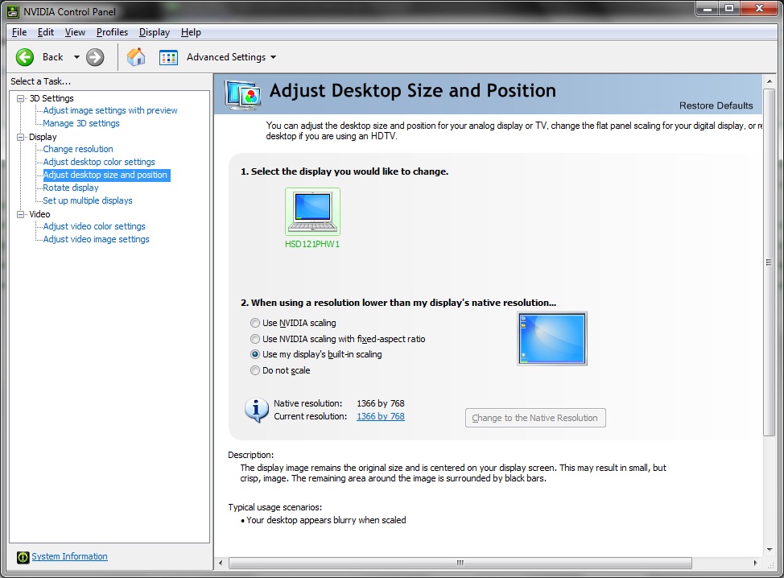Open Adjust desktop color settings
This screenshot has width=784, height=578.
click(x=99, y=162)
